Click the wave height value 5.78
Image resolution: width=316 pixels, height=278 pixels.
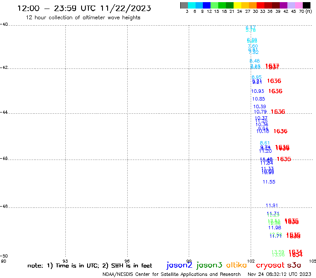251,30
